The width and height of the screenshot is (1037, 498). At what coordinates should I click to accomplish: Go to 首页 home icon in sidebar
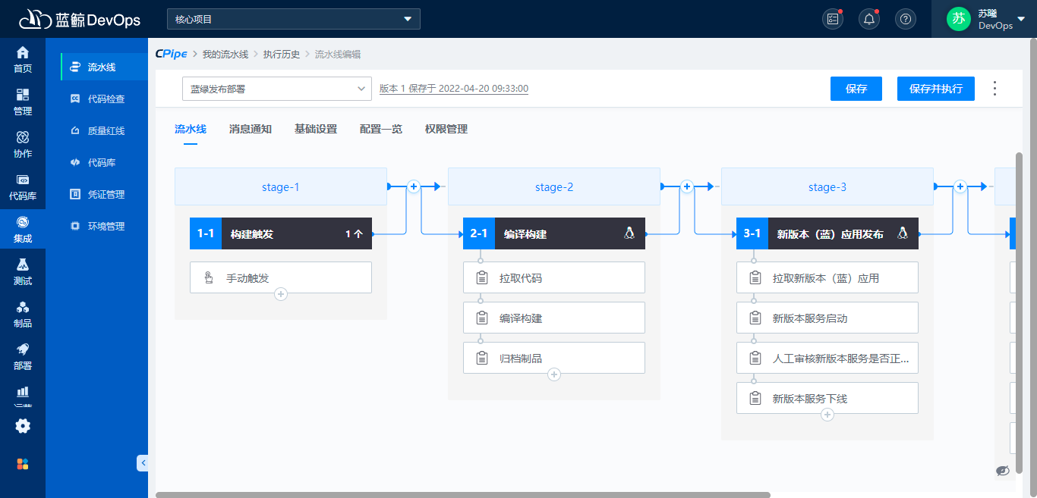tap(23, 59)
